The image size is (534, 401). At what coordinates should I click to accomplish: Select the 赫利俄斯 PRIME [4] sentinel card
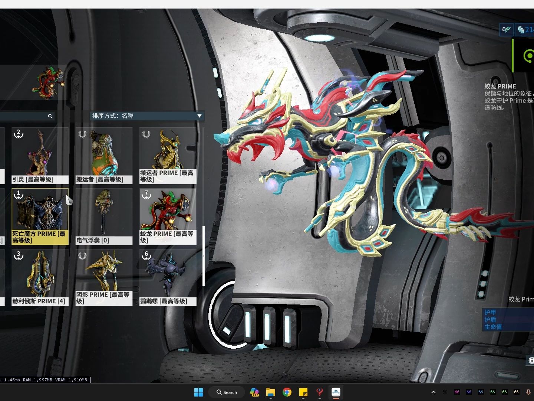(x=40, y=277)
